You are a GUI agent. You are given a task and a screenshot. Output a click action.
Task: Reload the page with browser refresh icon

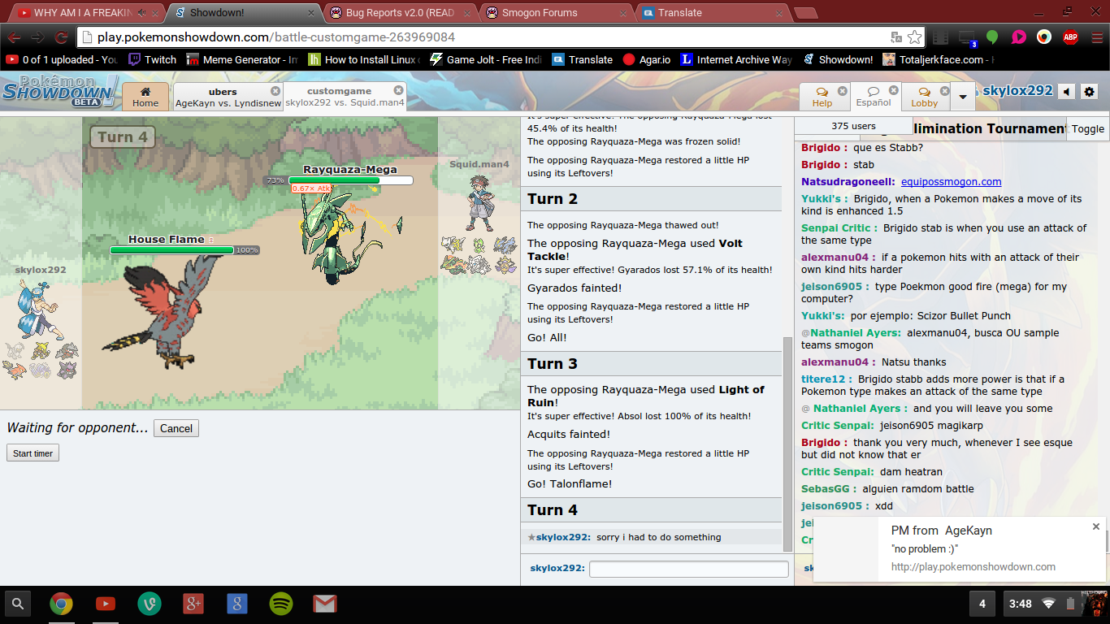click(62, 37)
